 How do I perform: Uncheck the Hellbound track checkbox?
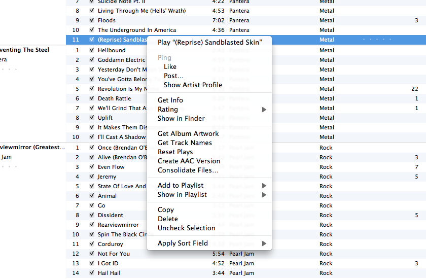coord(92,50)
